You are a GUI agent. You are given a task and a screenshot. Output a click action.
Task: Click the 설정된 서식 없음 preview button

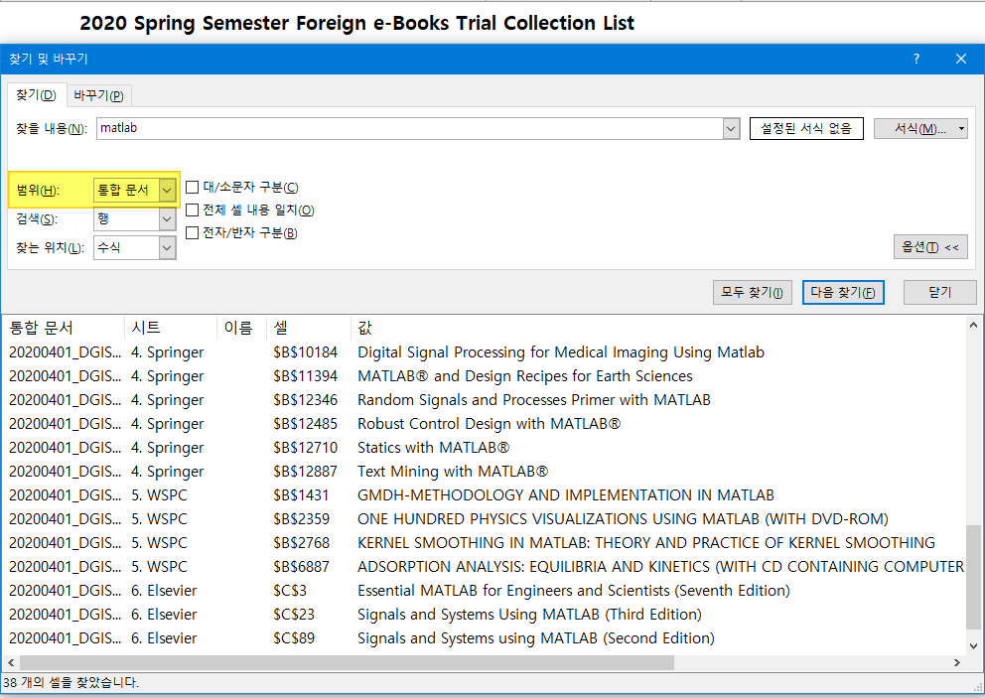[x=806, y=129]
